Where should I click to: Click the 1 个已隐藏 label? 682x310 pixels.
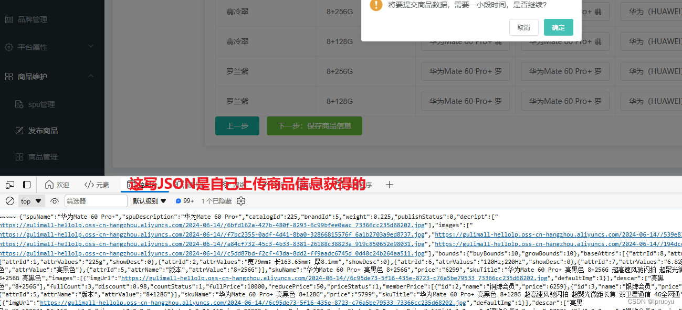[x=216, y=201]
